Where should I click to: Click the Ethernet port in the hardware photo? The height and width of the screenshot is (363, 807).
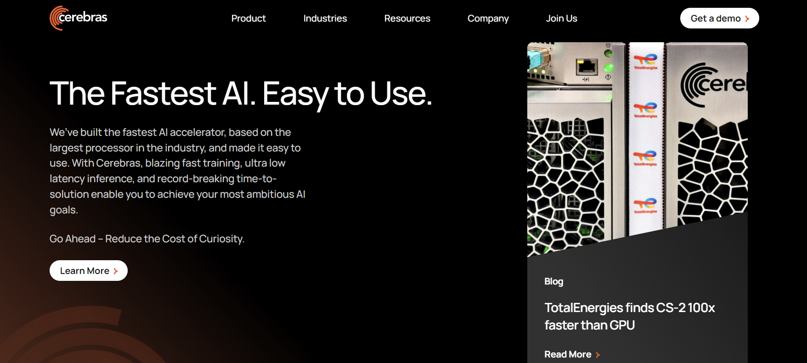tap(587, 67)
